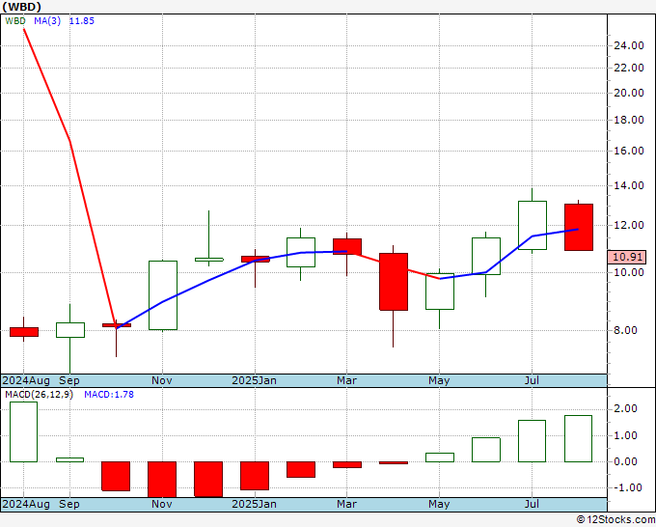Screen dimensions: 656x527
Task: Click the 18.00 price axis label
Action: click(629, 120)
